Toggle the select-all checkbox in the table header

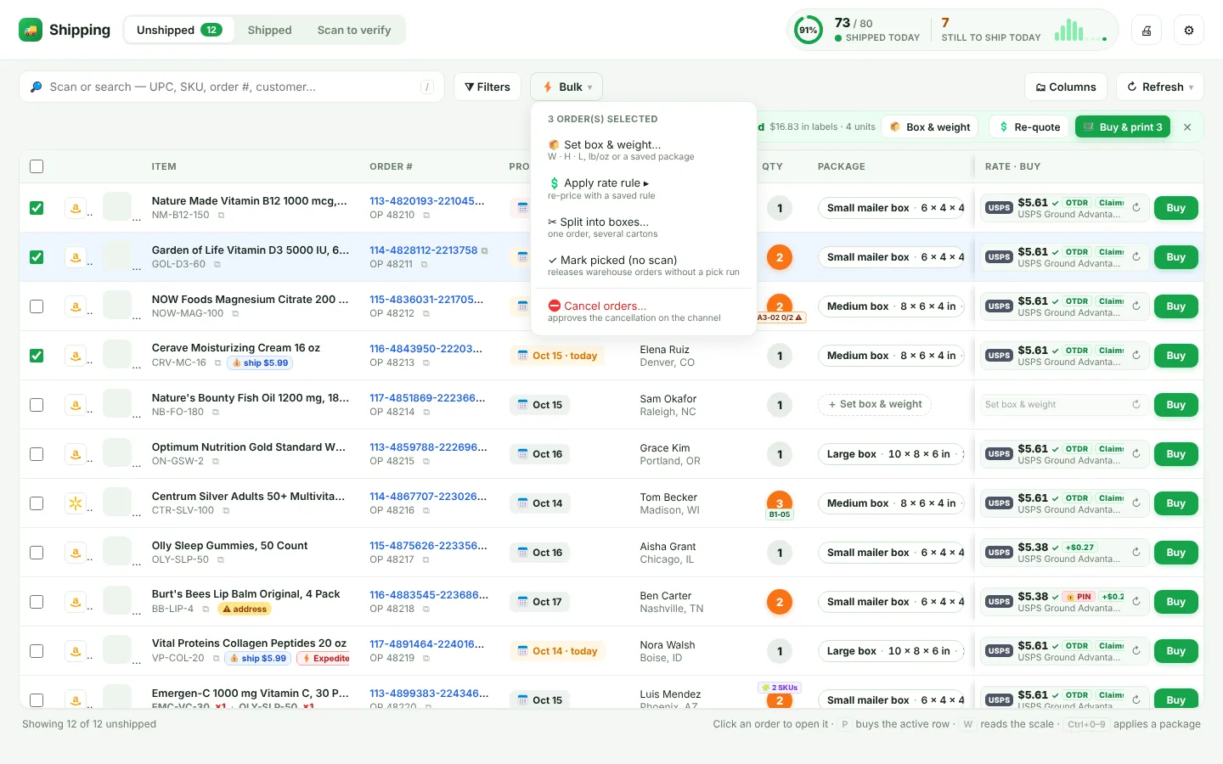tap(37, 166)
